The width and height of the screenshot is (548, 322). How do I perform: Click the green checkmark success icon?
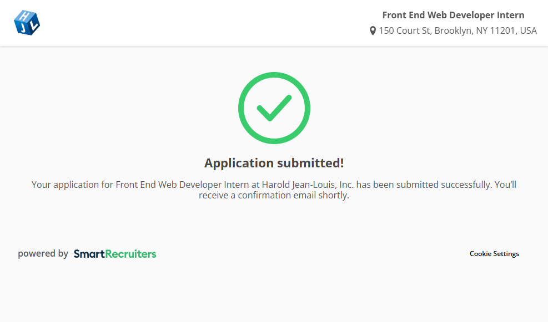point(274,108)
